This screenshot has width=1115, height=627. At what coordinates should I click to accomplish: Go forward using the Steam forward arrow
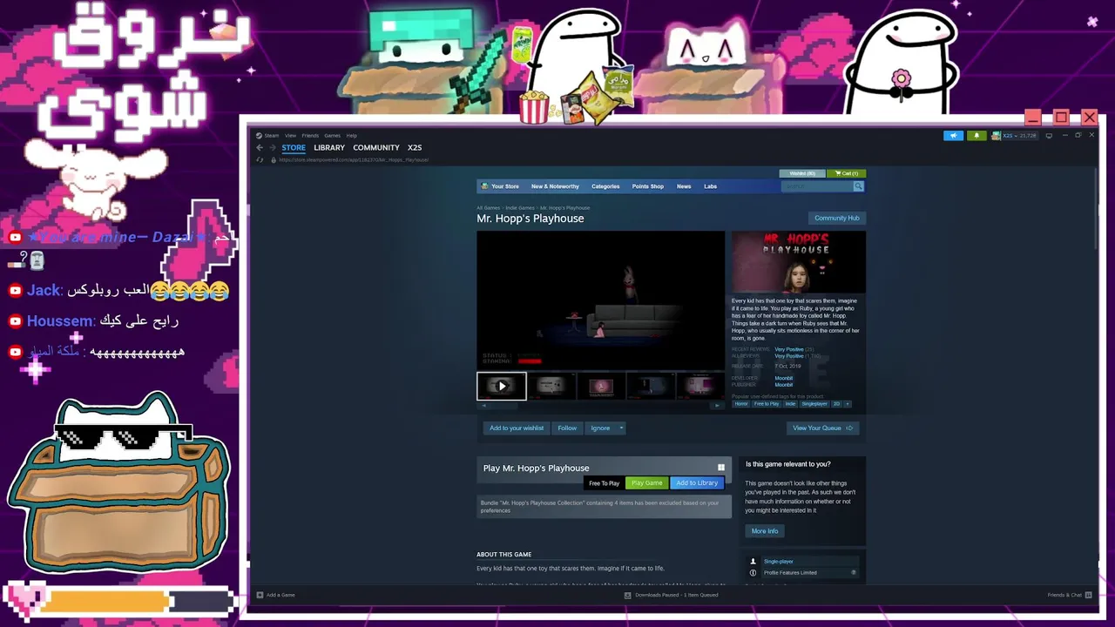(272, 148)
